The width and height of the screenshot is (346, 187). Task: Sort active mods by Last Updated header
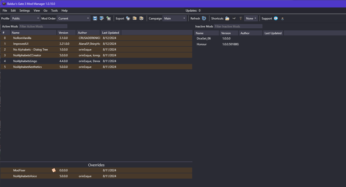coord(111,33)
